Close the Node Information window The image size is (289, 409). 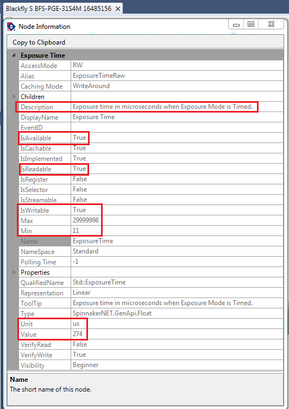click(271, 24)
